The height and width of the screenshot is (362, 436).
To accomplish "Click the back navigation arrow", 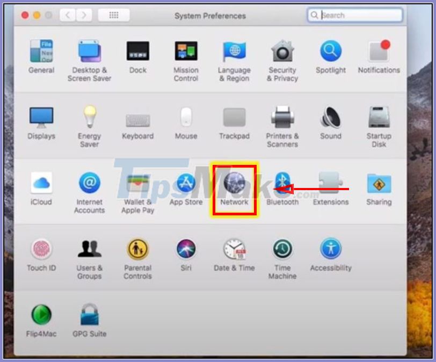I will point(67,16).
